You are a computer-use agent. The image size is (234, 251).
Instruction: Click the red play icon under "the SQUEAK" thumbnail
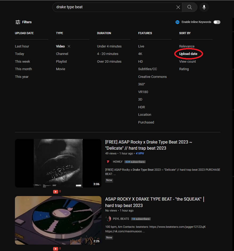(x=55, y=249)
